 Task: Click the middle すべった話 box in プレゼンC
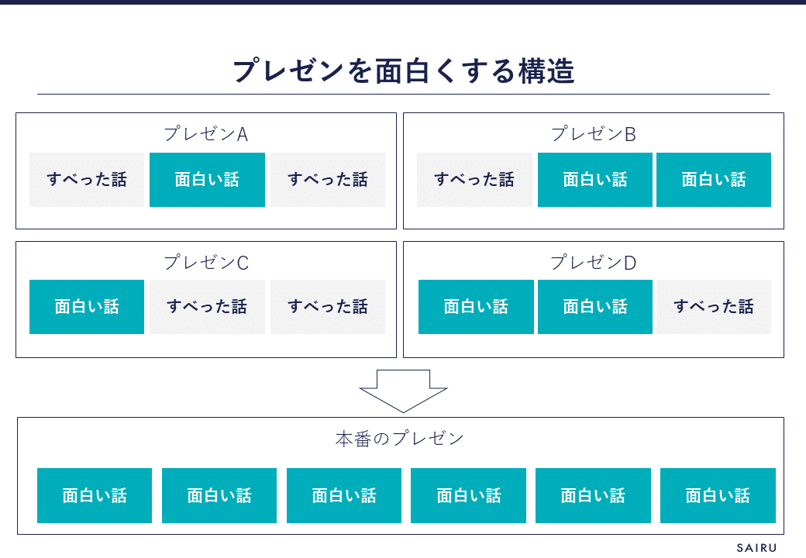(207, 307)
